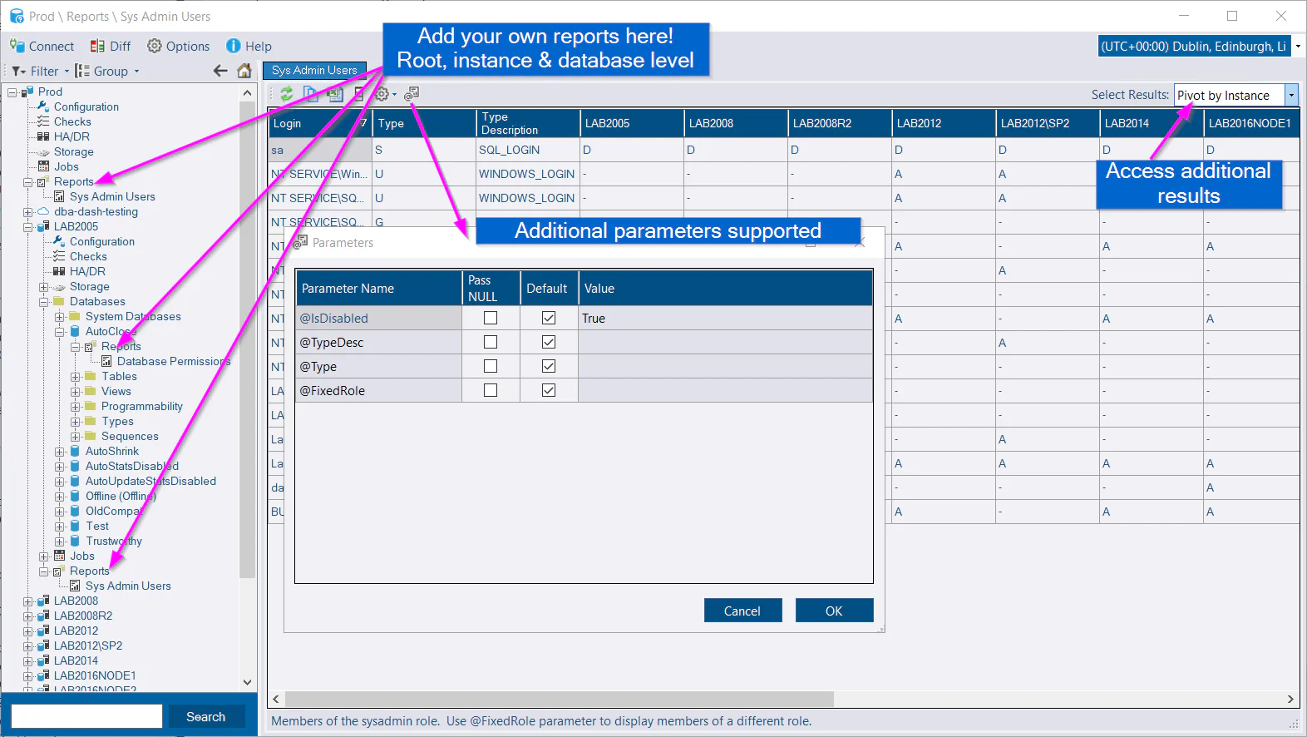Toggle Pass NULL for @FixedRole

(x=491, y=390)
